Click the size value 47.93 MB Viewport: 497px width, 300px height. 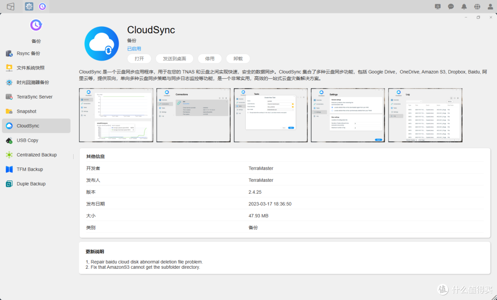(x=258, y=216)
